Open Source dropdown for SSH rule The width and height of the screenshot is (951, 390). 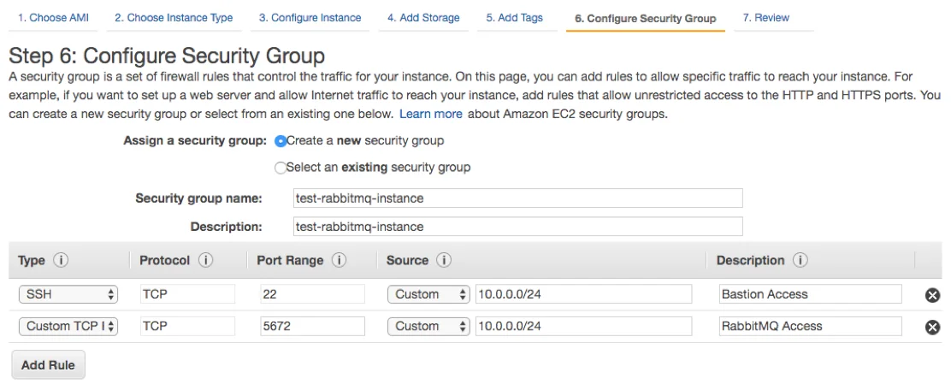click(x=428, y=294)
